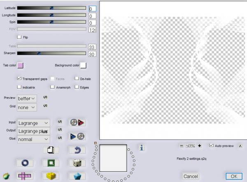Expand the Preview quality dropdown
247x182 pixels.
(27, 98)
